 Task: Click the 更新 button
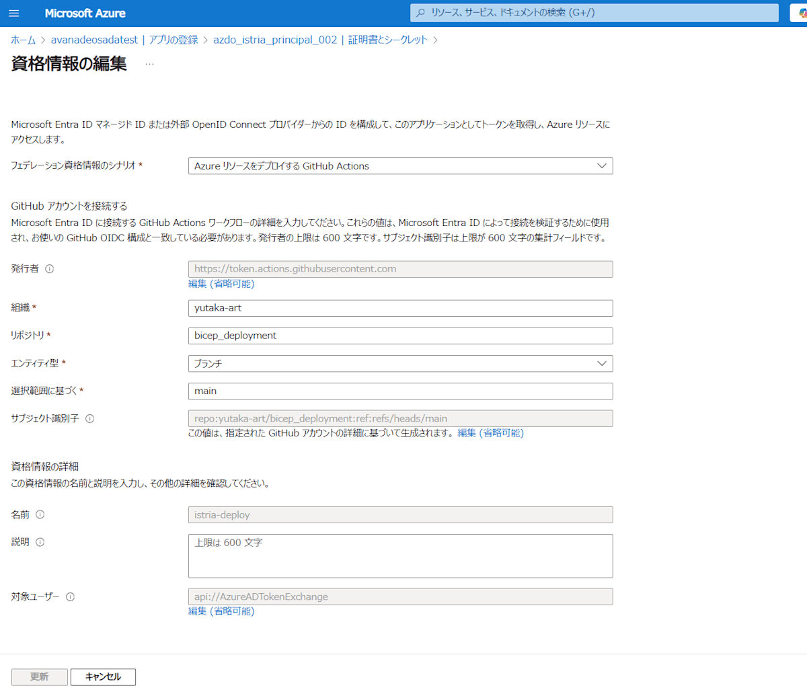click(x=39, y=677)
